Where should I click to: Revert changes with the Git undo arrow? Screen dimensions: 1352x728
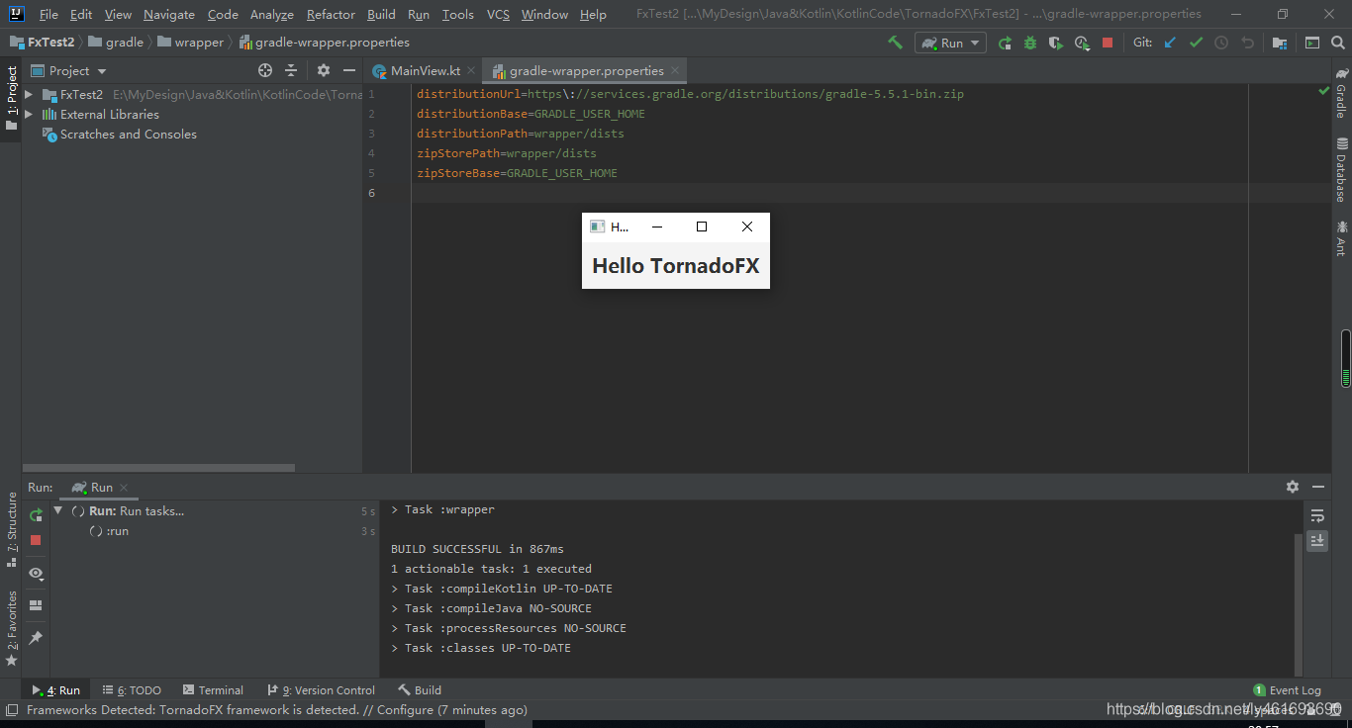(1247, 43)
